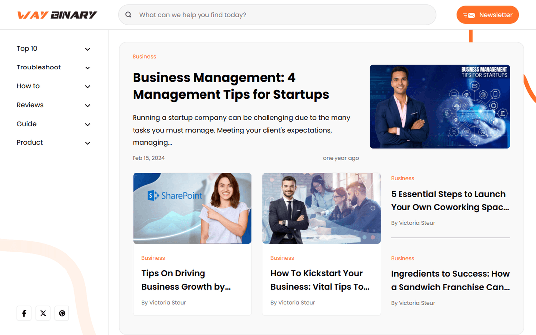Click Victoria Steur under Tips On Driving article
536x335 pixels.
[168, 303]
